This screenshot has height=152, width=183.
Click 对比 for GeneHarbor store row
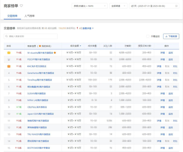tap(175, 73)
